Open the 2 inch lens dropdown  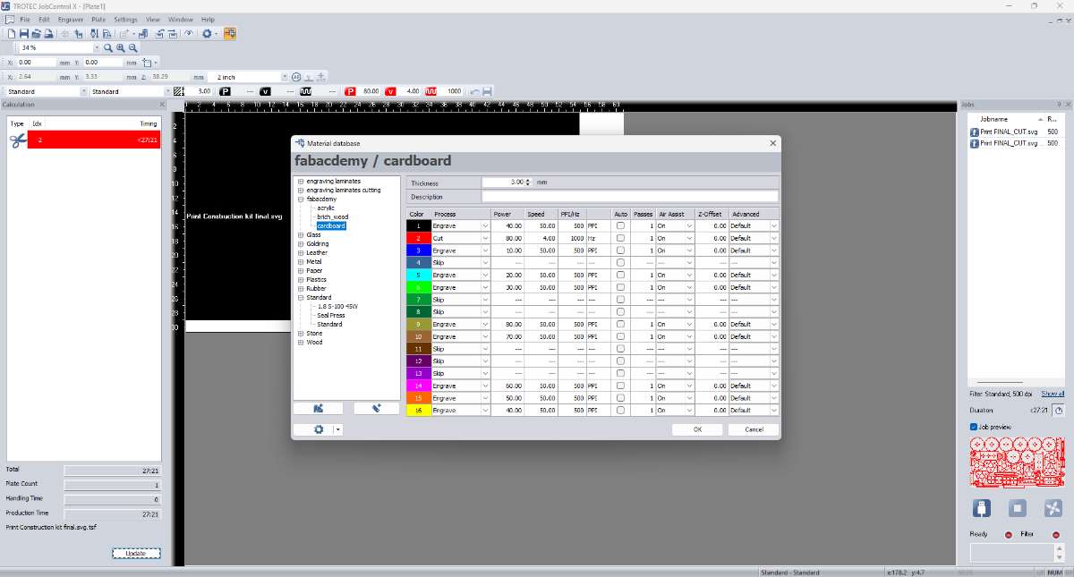coord(285,77)
